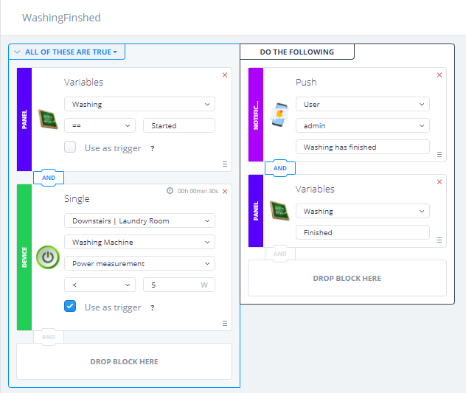466x393 pixels.
Task: Toggle AND operator between Variables and Single
Action: [x=49, y=178]
